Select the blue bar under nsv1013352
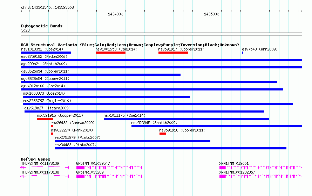Screen dimensions: 312x196 click(46, 53)
